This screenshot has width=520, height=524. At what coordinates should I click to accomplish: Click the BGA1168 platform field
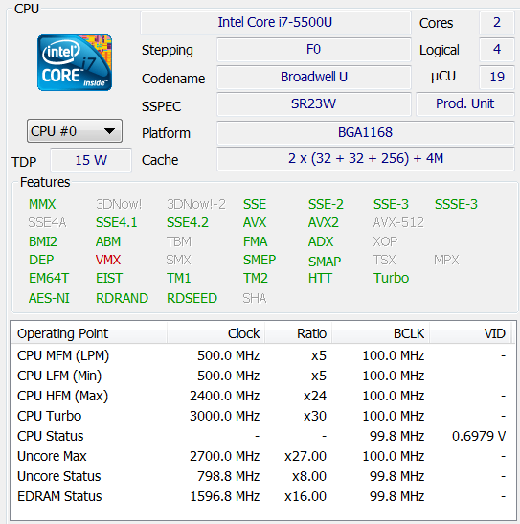366,132
